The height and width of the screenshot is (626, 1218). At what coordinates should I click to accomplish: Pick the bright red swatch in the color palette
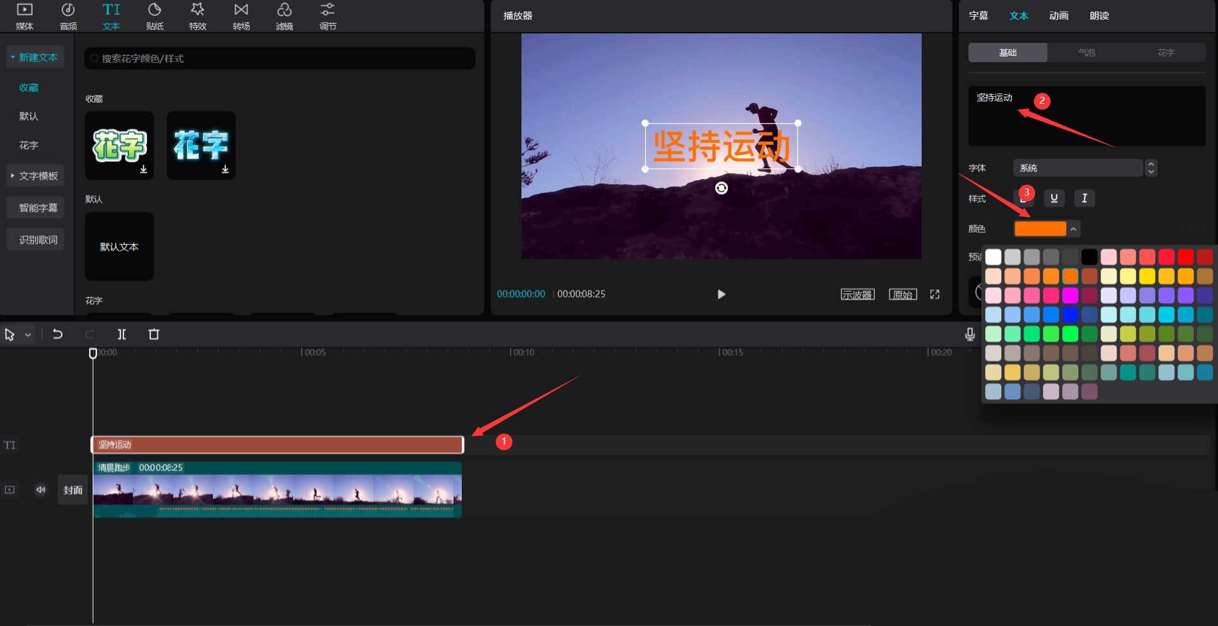[x=1186, y=257]
